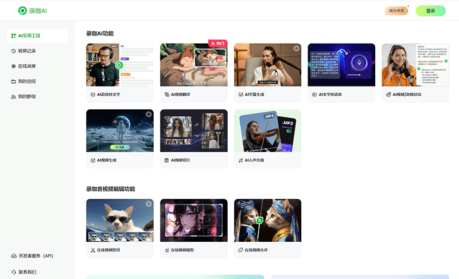Image resolution: width=459 pixels, height=279 pixels.
Task: Click the 在线视频剪切 scissors icon
Action: click(92, 250)
